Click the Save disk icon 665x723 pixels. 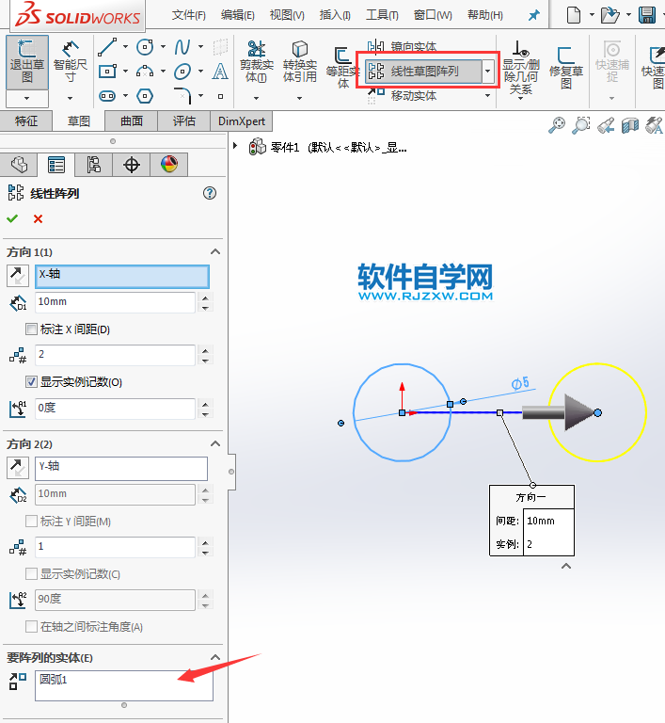pyautogui.click(x=647, y=15)
